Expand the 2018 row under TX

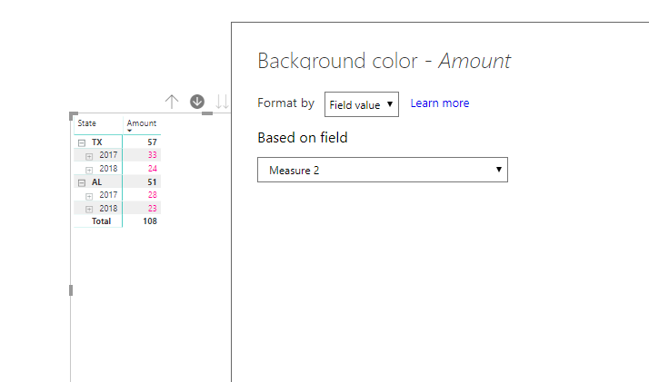[89, 170]
